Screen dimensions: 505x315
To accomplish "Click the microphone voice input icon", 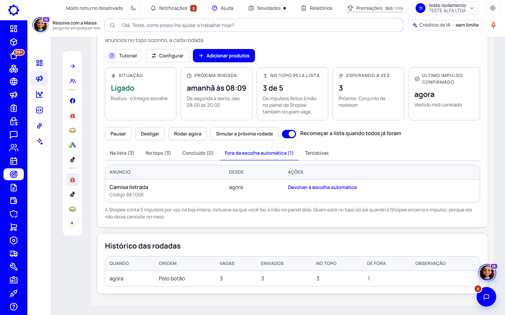I will pyautogui.click(x=493, y=25).
